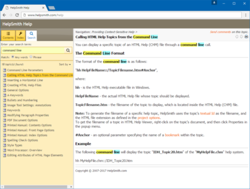The height and width of the screenshot is (189, 250).
Task: Open the Index tab with key icon
Action: tap(20, 35)
